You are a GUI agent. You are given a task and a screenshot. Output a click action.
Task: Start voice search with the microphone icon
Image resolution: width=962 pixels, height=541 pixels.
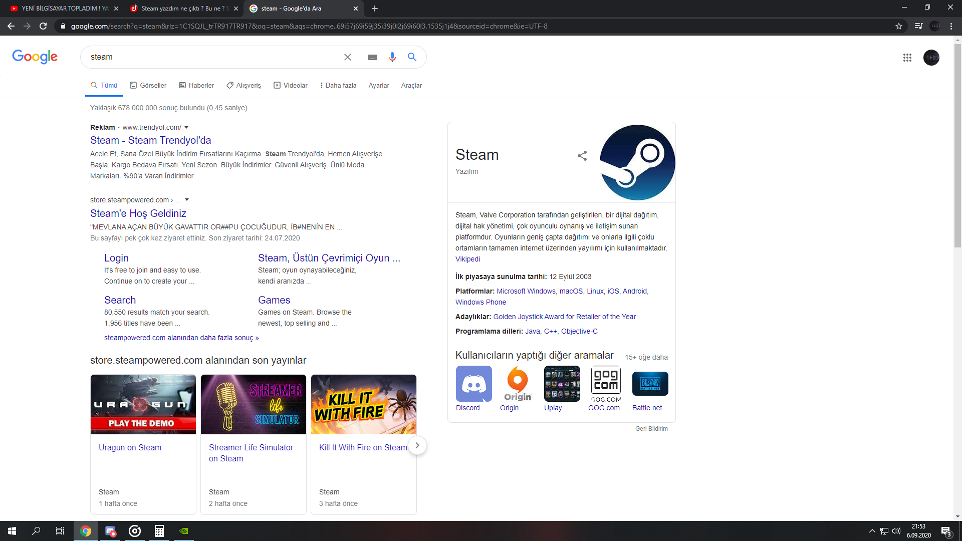point(392,57)
